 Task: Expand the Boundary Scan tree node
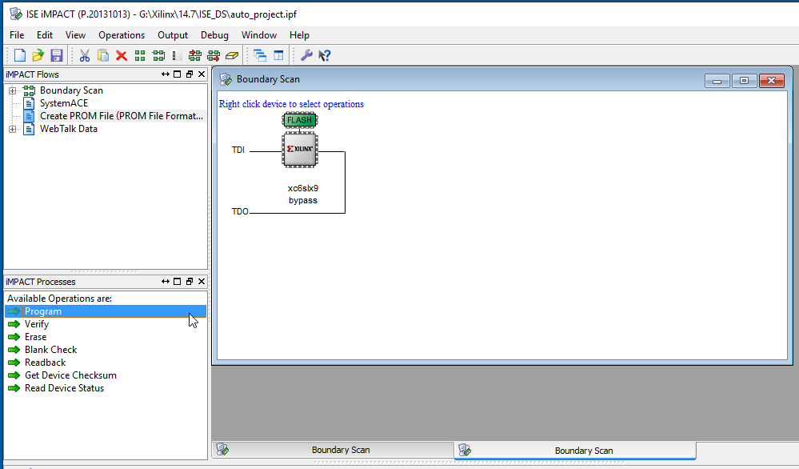click(x=13, y=90)
